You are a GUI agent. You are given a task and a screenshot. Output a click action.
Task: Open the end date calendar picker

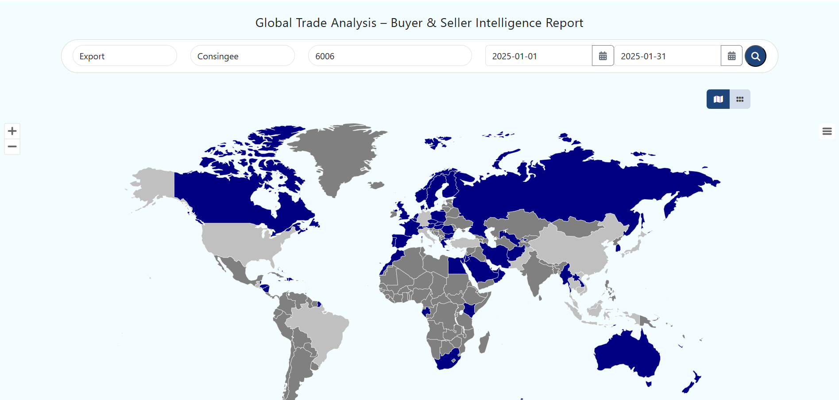click(731, 56)
